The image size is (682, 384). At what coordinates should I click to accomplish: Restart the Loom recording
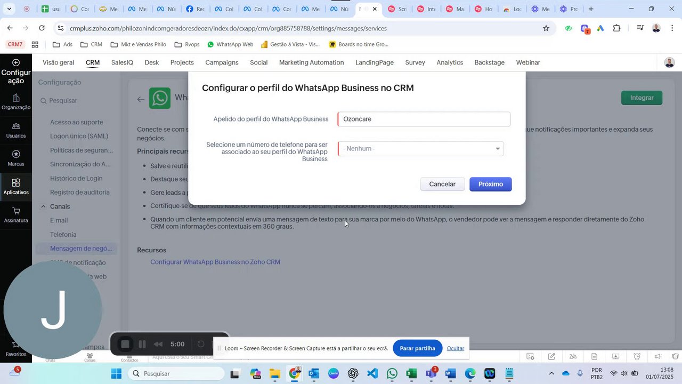(x=201, y=345)
